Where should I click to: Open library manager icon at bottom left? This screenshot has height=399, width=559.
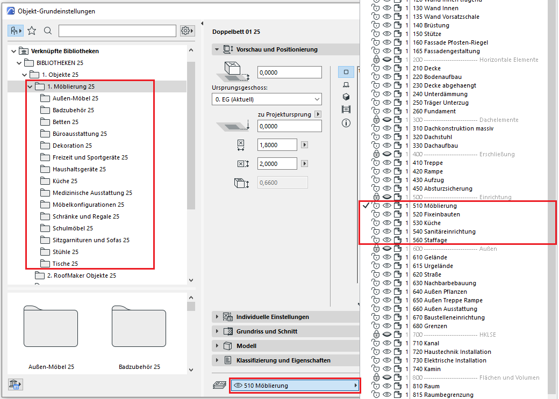(15, 384)
